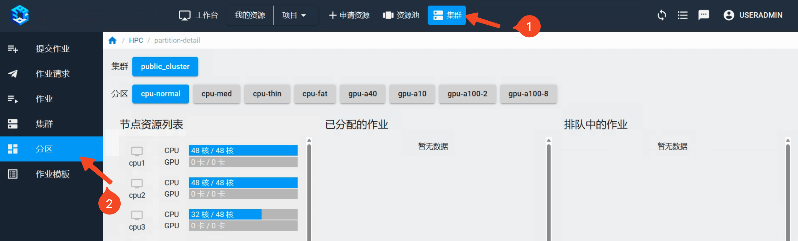Switch to the gpu-a40 partition

pyautogui.click(x=363, y=94)
